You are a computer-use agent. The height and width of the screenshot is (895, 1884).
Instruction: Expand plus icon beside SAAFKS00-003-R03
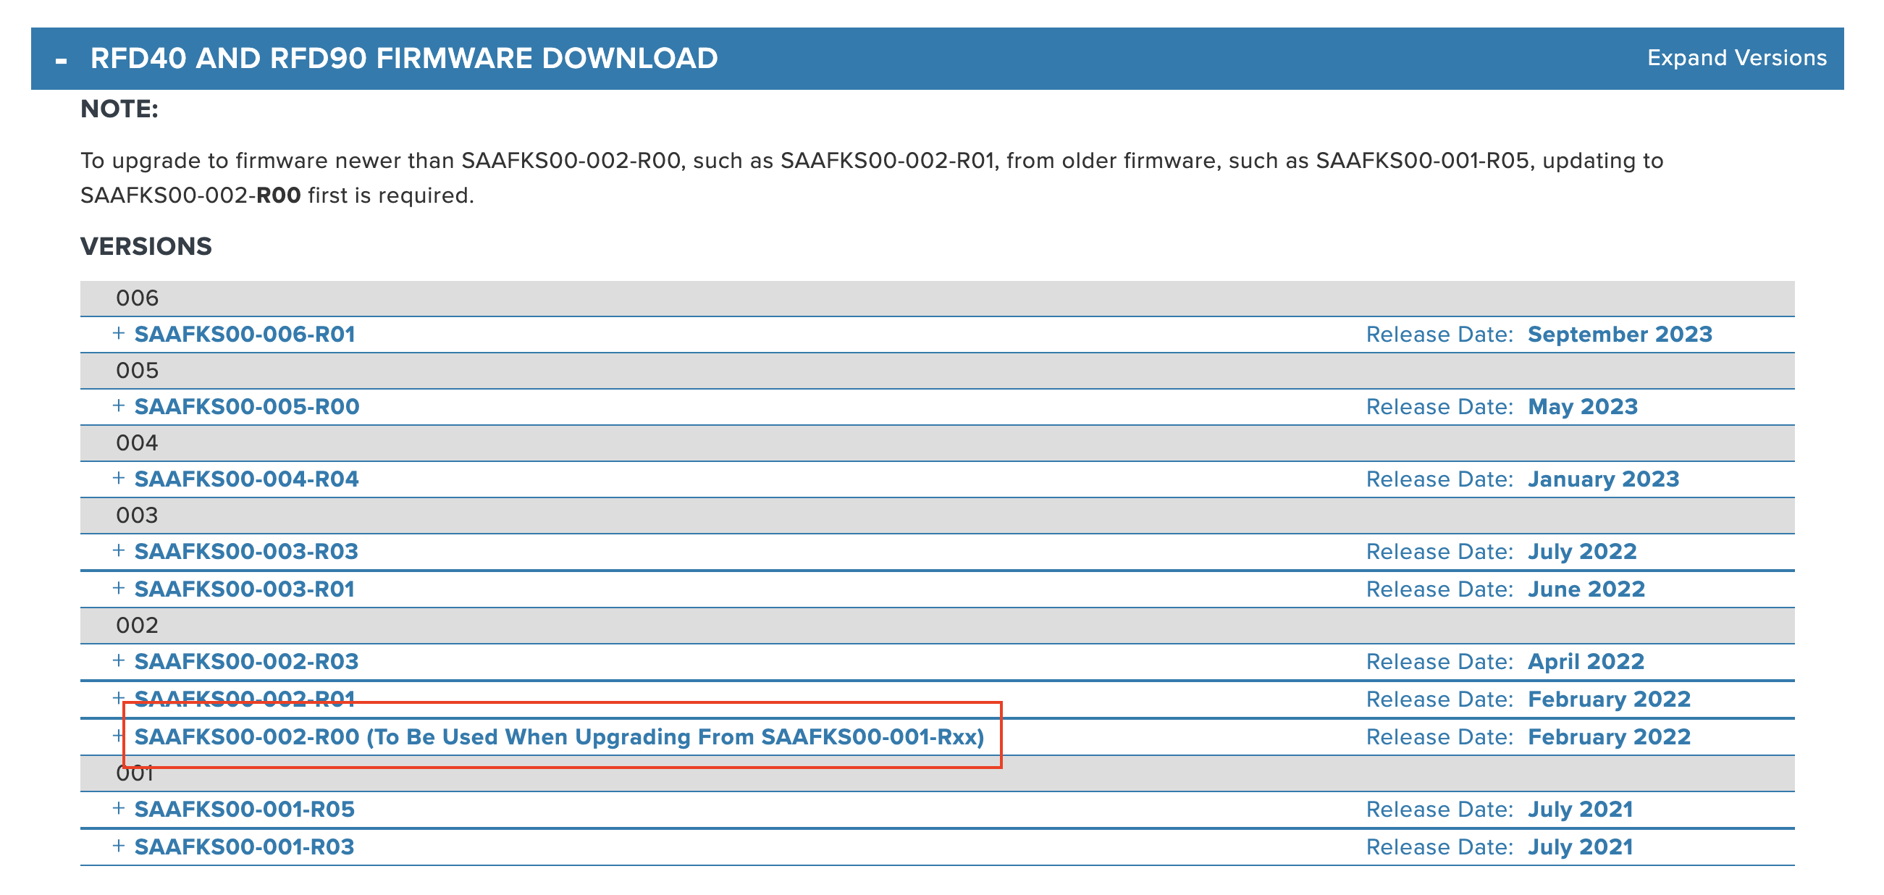coord(119,551)
